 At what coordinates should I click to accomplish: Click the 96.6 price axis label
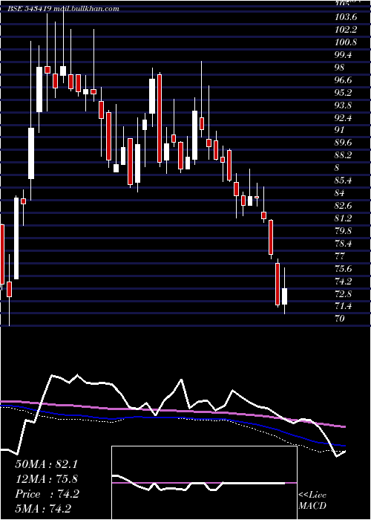click(344, 80)
